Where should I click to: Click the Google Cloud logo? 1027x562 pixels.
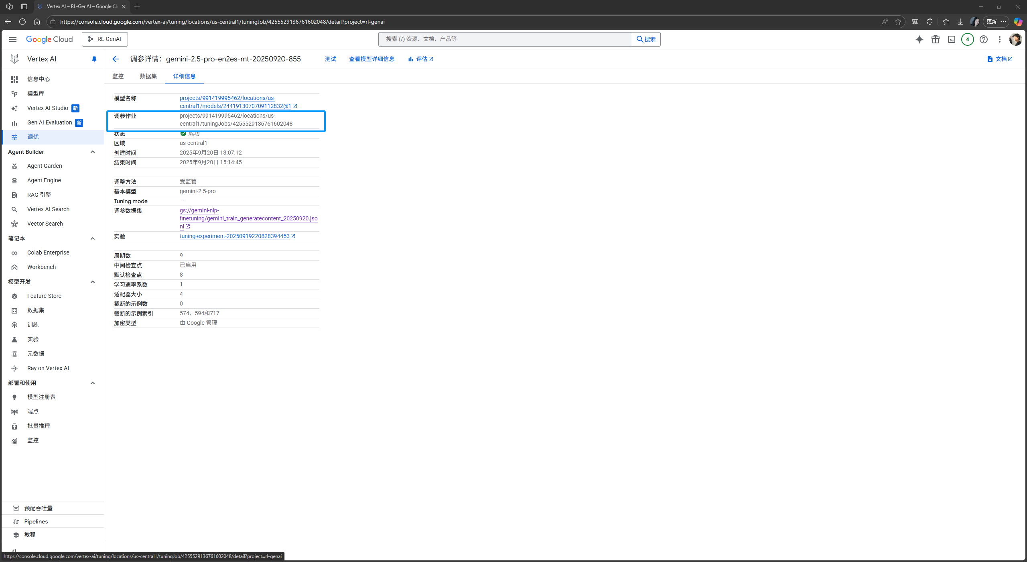click(49, 39)
